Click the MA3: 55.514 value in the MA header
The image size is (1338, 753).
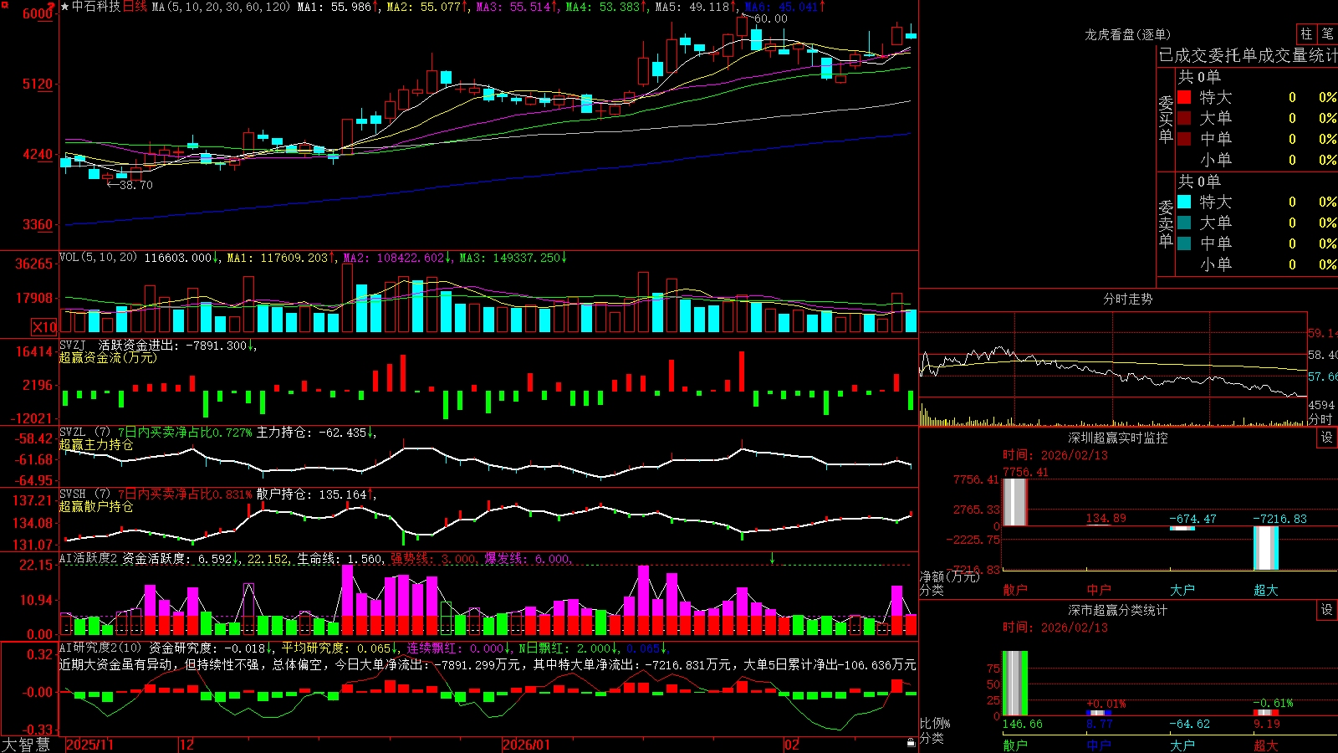point(513,7)
